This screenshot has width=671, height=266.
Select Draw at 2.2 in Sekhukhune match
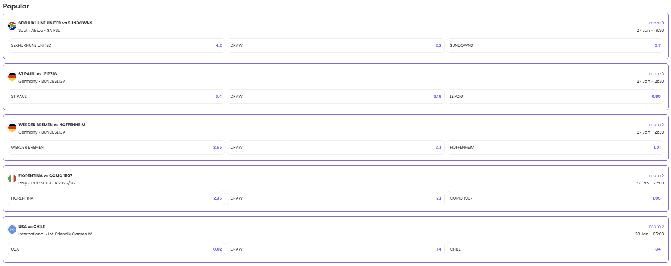point(336,46)
